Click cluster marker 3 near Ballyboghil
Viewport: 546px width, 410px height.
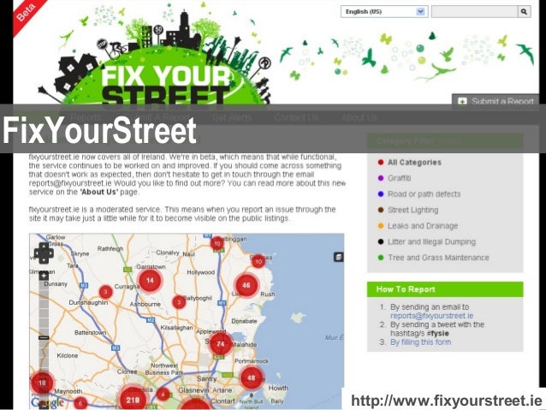click(179, 301)
